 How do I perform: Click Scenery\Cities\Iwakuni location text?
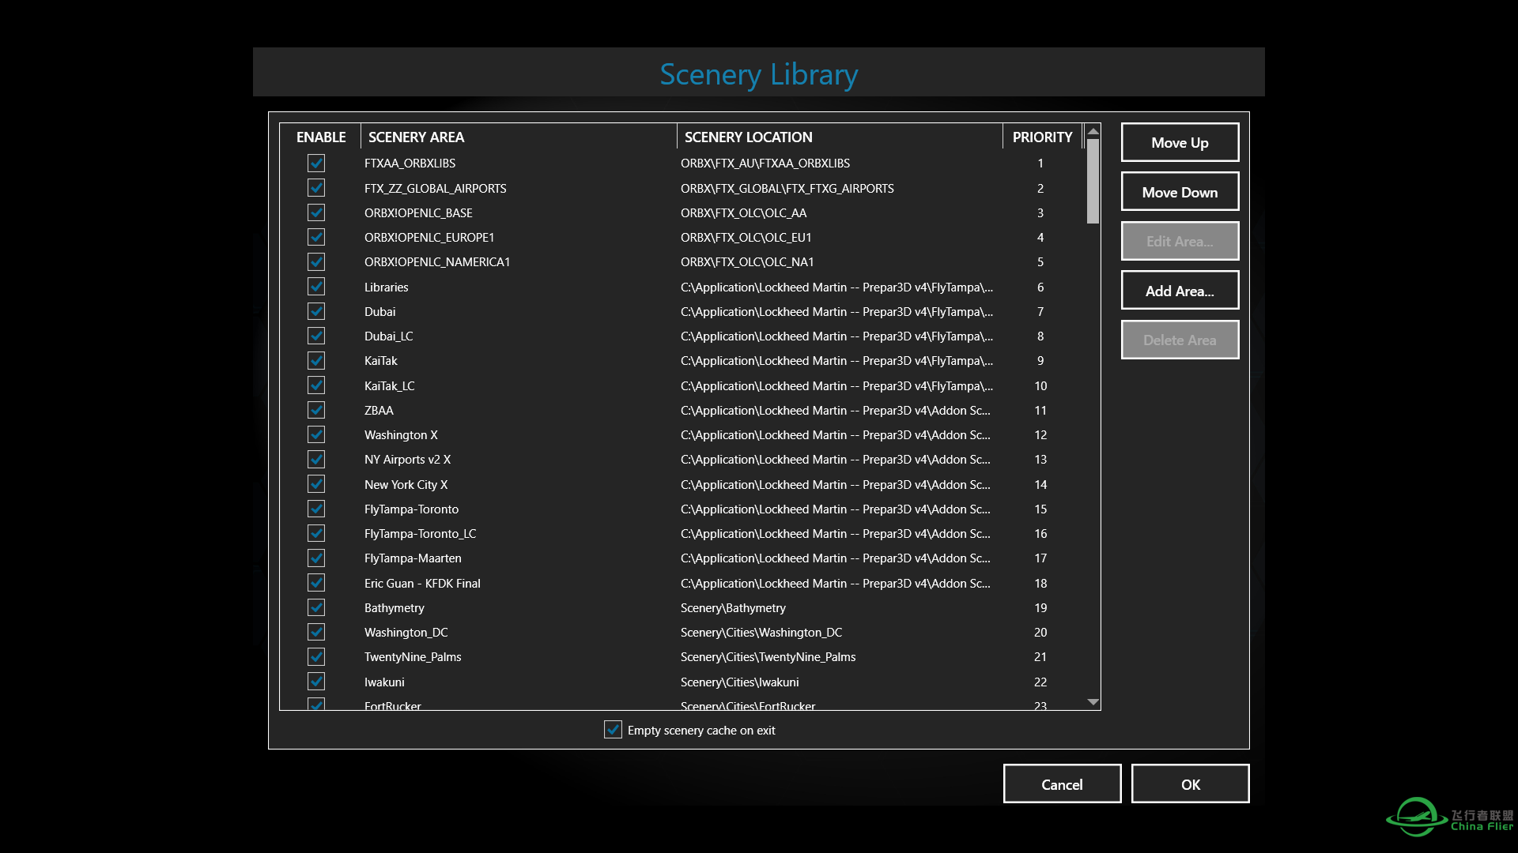[x=739, y=682]
